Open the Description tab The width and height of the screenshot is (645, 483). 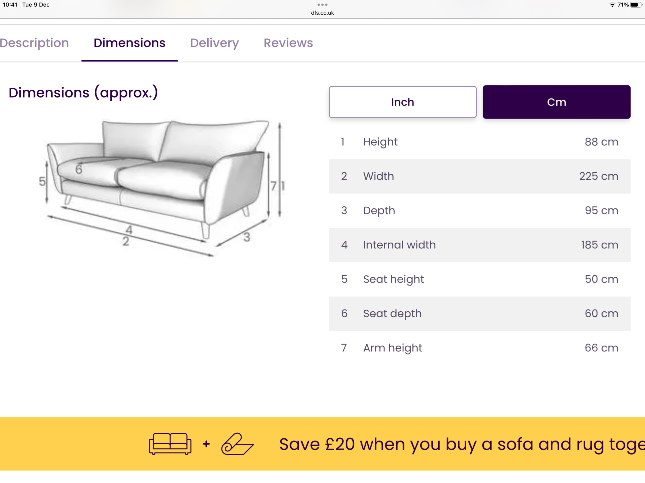tap(35, 43)
